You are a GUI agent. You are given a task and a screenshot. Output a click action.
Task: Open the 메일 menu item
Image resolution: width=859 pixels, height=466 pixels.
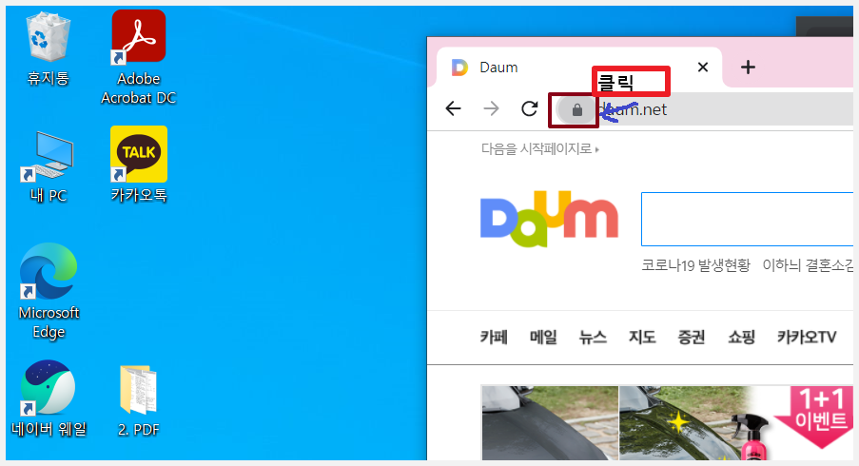click(543, 337)
